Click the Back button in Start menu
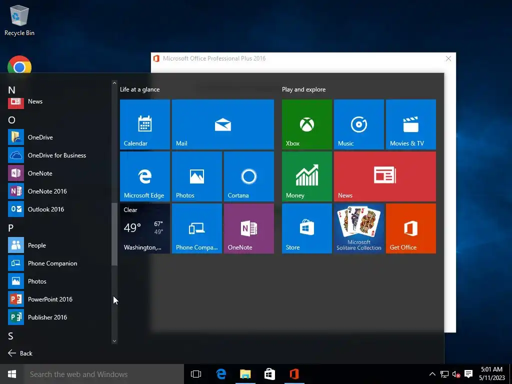Viewport: 512px width, 384px height. [x=20, y=353]
